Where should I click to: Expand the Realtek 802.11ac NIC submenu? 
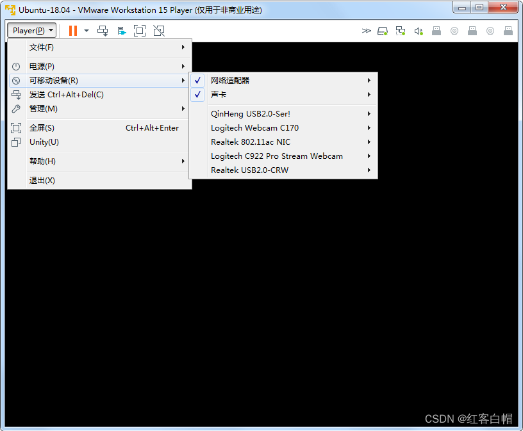coord(283,142)
